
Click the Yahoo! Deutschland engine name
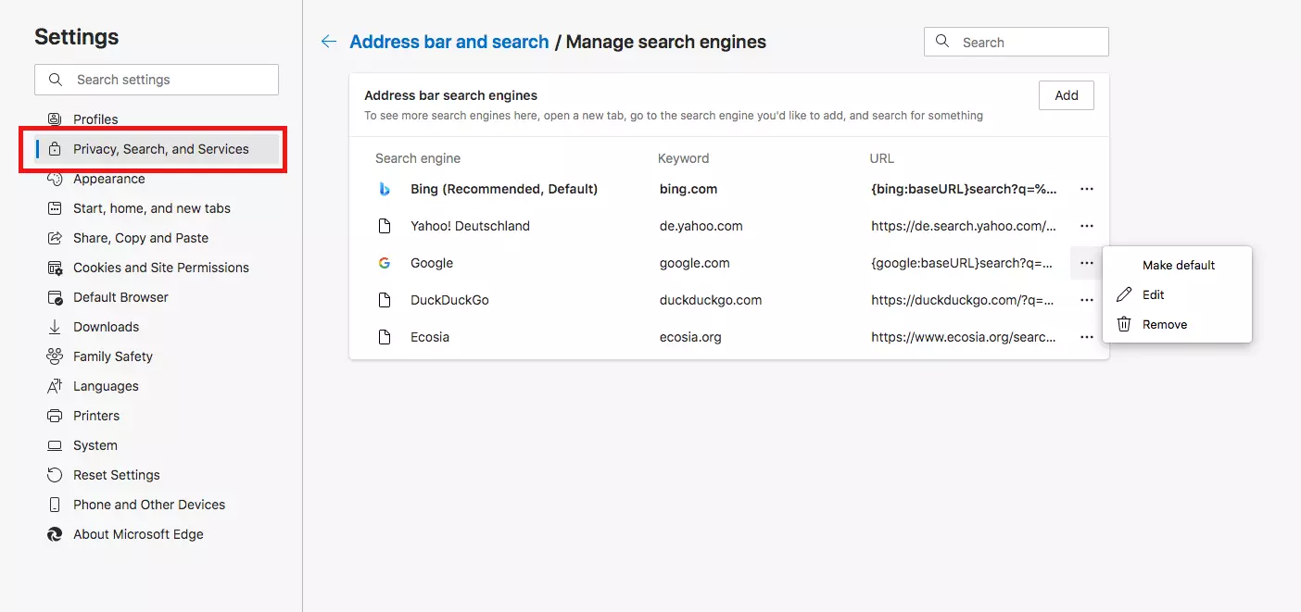pos(471,226)
